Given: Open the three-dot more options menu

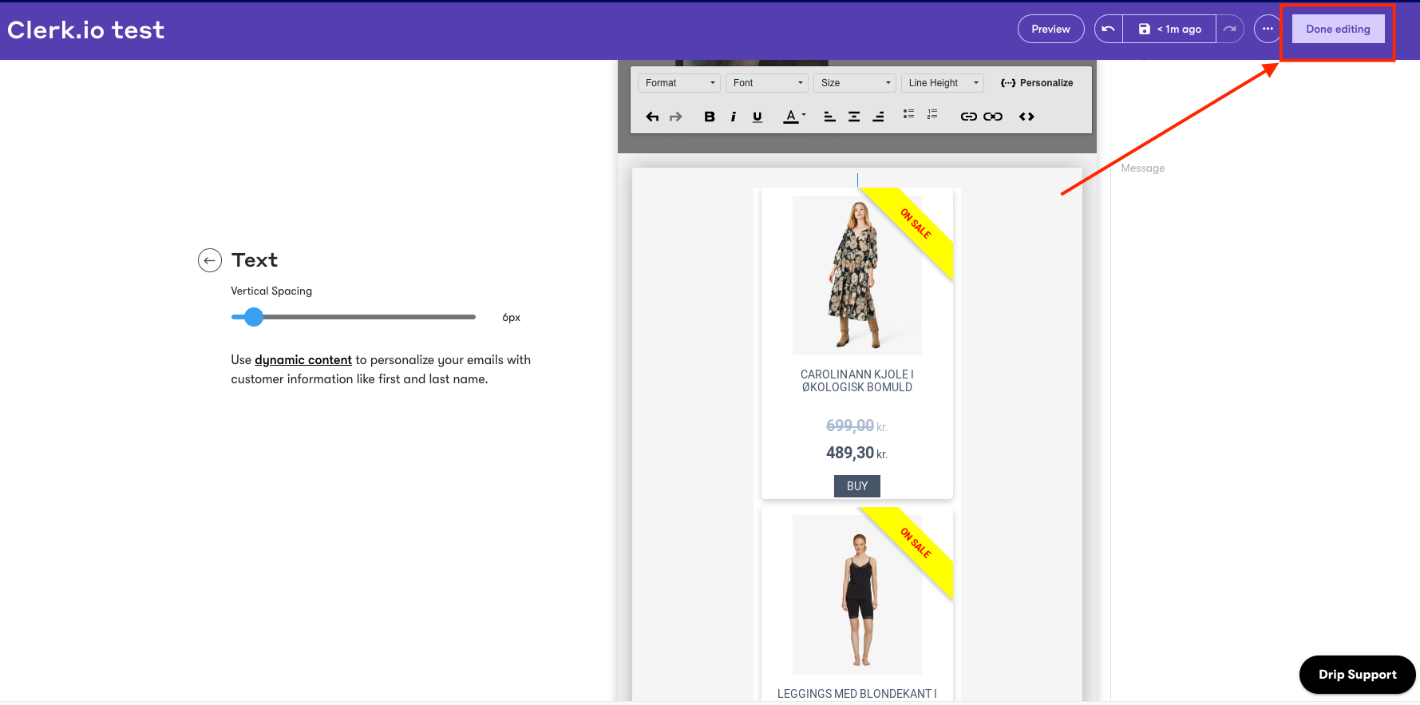Looking at the screenshot, I should click(1268, 29).
